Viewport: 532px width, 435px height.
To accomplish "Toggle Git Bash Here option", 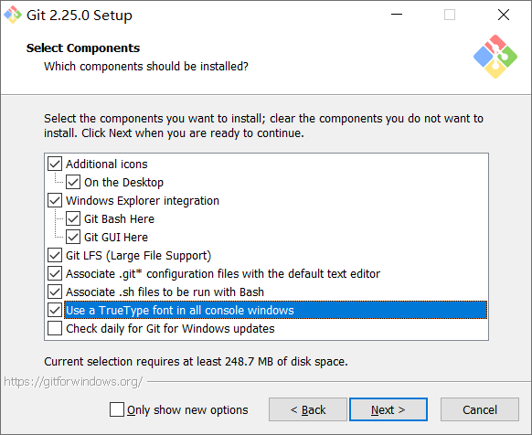I will pos(73,218).
